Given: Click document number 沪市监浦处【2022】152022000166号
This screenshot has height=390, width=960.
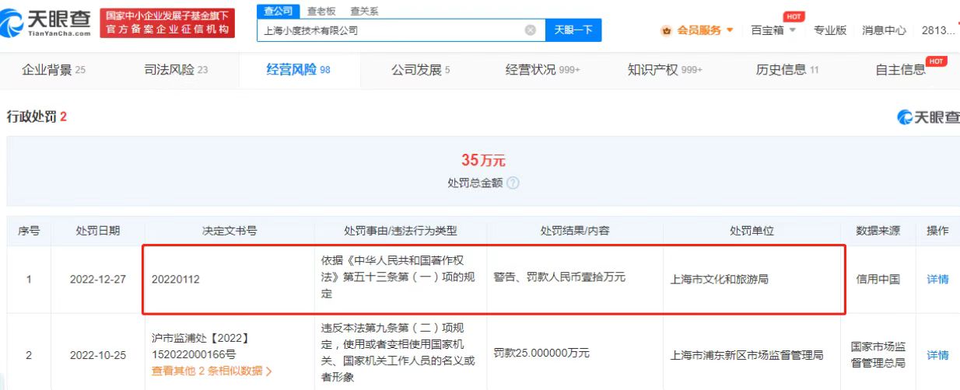Looking at the screenshot, I should pyautogui.click(x=200, y=346).
